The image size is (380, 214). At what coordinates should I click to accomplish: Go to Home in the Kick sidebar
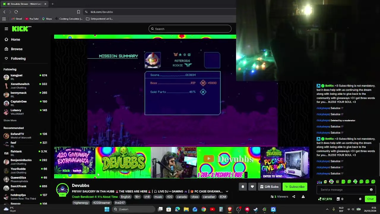click(x=12, y=40)
